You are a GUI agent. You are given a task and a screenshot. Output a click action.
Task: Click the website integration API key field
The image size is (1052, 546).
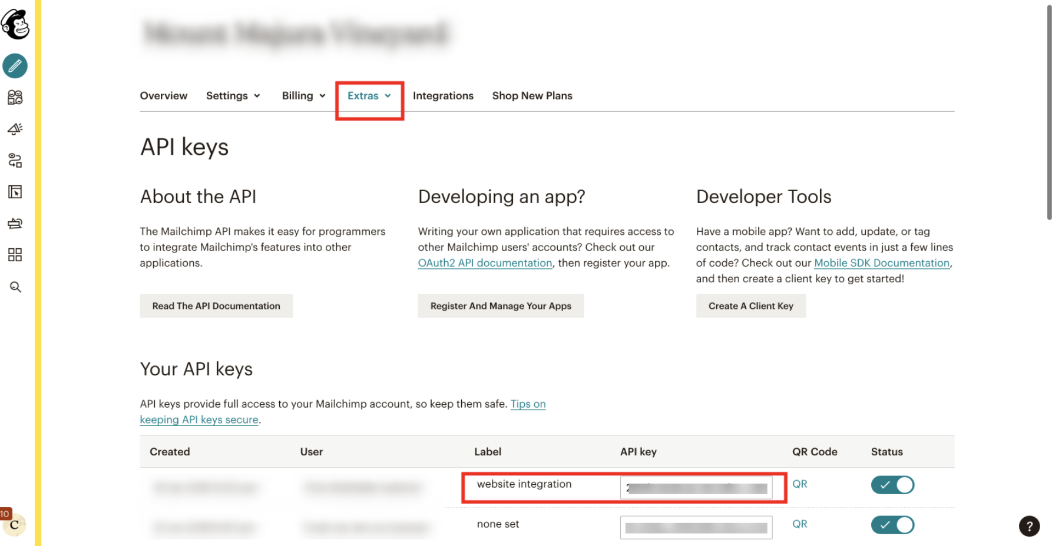[x=696, y=488]
